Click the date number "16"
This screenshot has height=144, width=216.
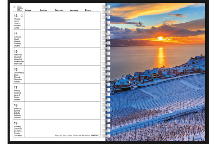[x=16, y=69]
